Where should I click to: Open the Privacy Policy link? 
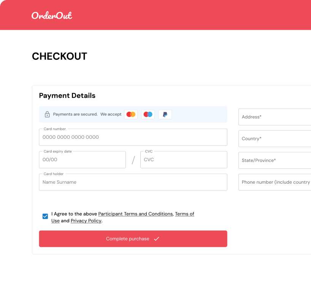pos(86,221)
